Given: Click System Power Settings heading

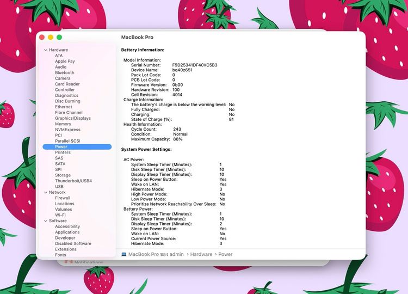Looking at the screenshot, I should [146, 150].
